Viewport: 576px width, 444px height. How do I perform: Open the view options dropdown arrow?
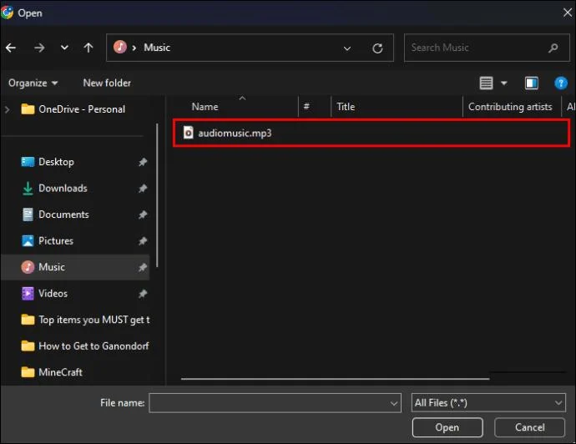[504, 83]
